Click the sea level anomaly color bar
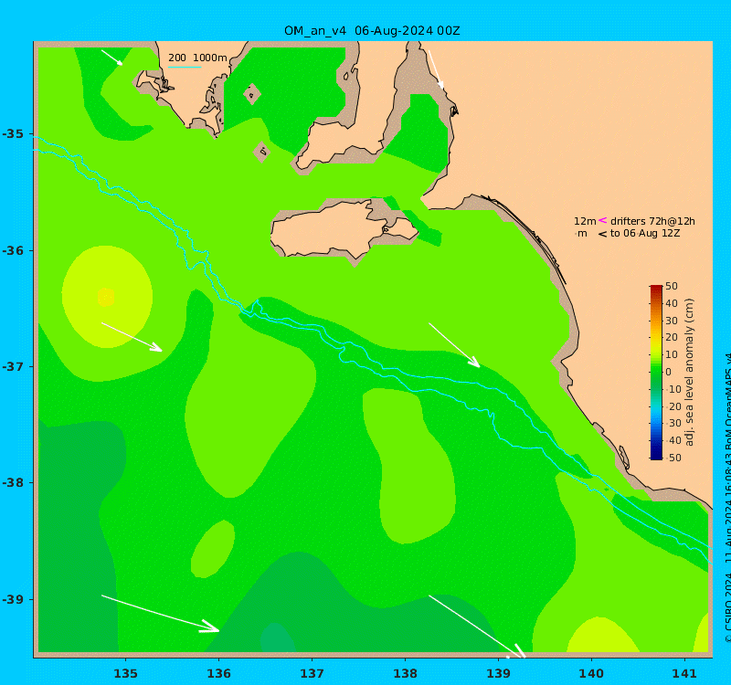The width and height of the screenshot is (731, 685). tap(656, 372)
